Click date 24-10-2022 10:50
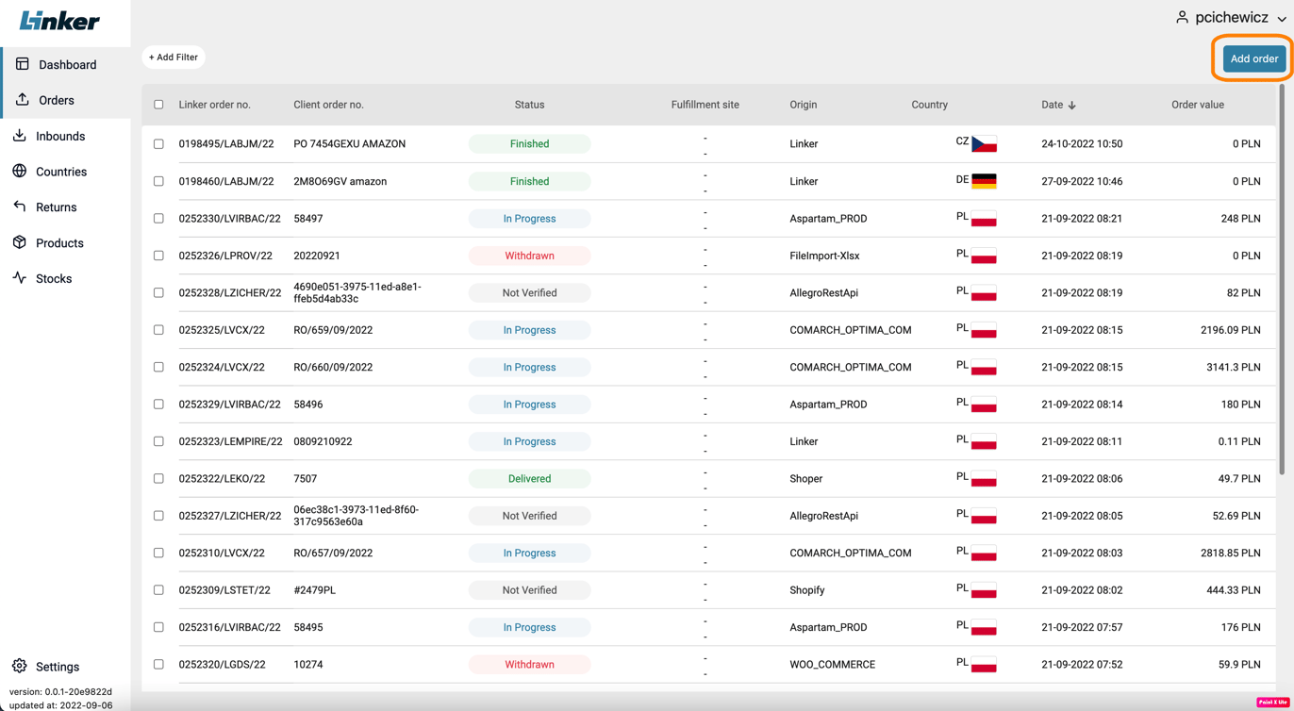 tap(1082, 144)
